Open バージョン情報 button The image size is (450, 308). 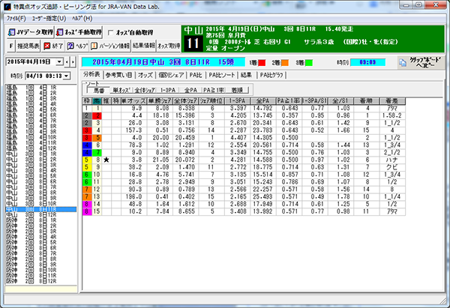pyautogui.click(x=110, y=46)
